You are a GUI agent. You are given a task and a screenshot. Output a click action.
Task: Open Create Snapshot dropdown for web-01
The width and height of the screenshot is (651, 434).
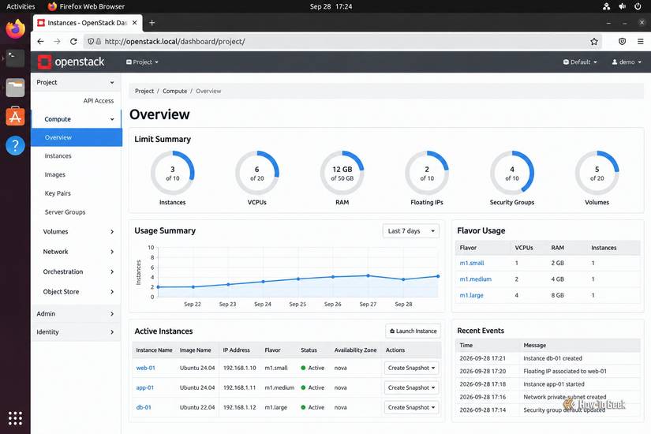[411, 368]
